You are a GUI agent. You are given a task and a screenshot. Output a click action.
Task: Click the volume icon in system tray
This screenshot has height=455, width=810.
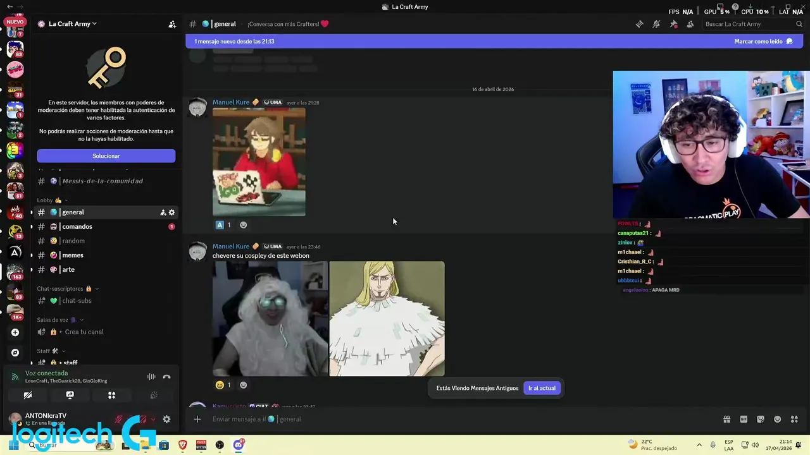pos(755,445)
